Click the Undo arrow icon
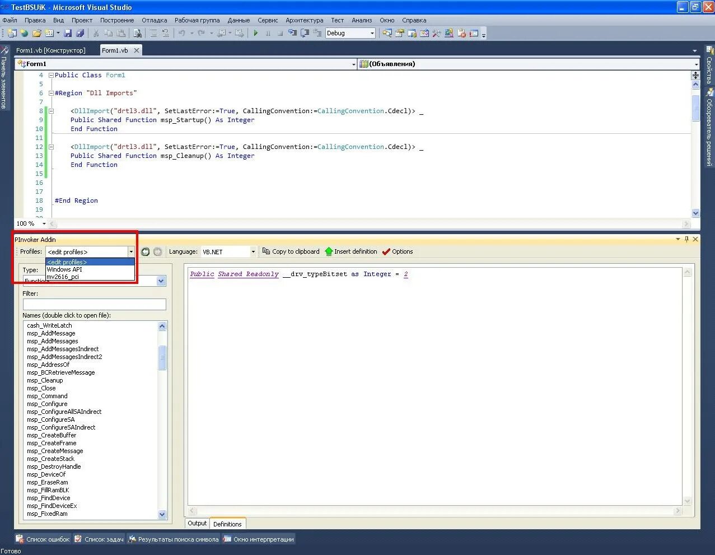The height and width of the screenshot is (555, 715). click(181, 33)
